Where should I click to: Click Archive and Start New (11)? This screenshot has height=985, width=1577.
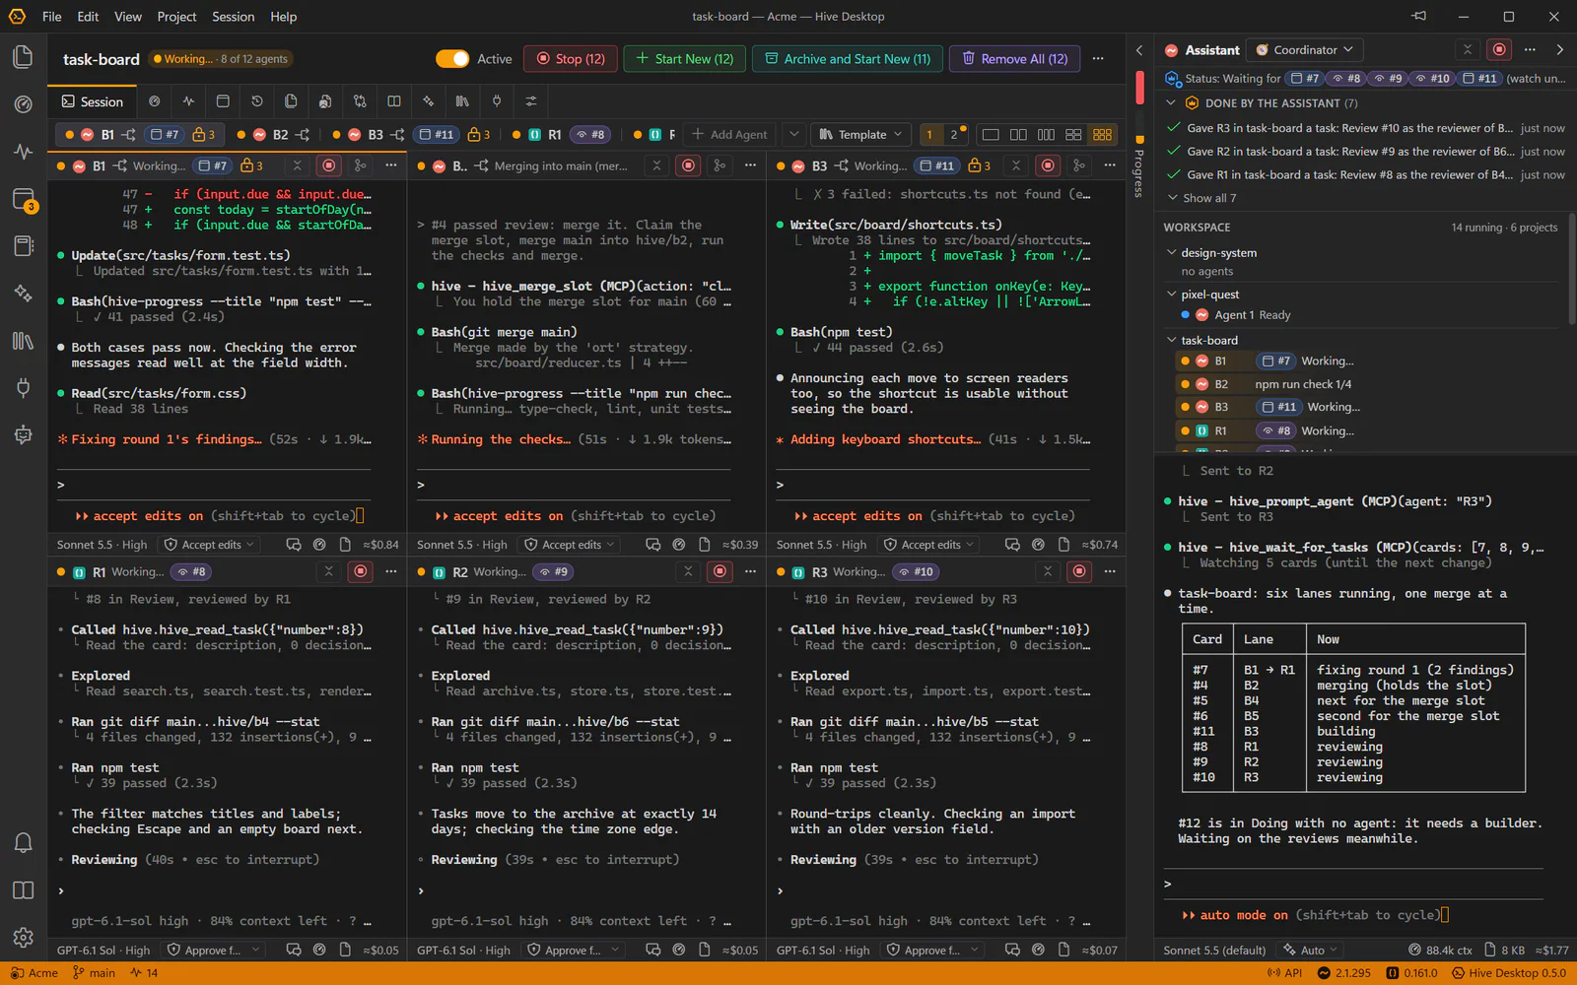coord(848,59)
